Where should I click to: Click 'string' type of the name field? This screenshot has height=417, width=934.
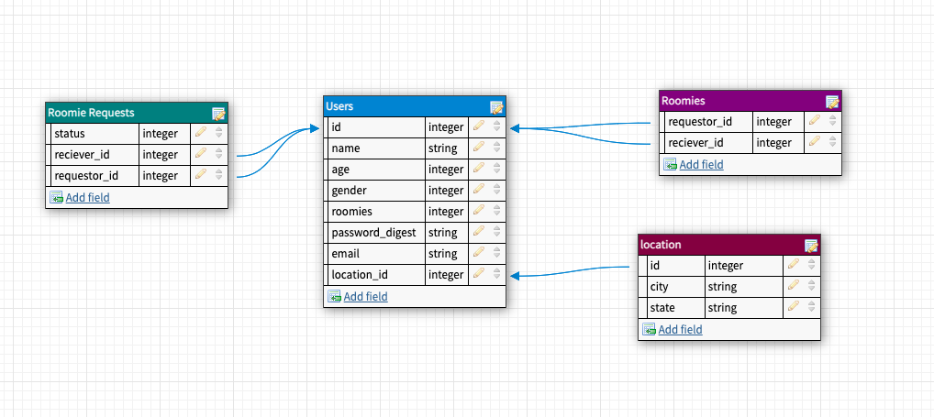tap(443, 148)
